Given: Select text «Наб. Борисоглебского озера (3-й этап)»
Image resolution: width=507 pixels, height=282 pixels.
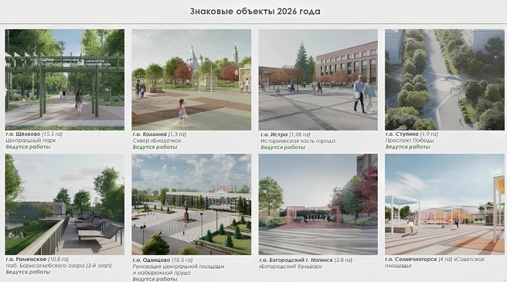Looking at the screenshot, I should (x=59, y=266).
